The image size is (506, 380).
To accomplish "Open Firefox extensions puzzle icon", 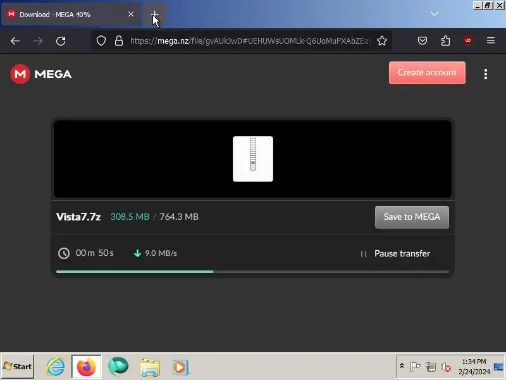I will pyautogui.click(x=445, y=41).
